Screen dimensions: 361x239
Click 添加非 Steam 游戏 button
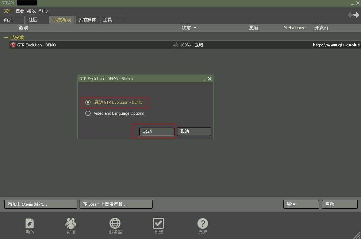pyautogui.click(x=41, y=204)
